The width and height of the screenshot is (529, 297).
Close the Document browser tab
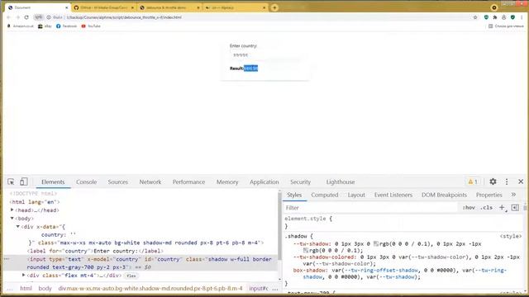point(66,7)
